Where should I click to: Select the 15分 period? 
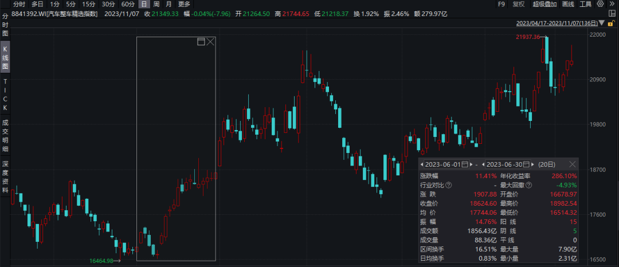pos(88,4)
